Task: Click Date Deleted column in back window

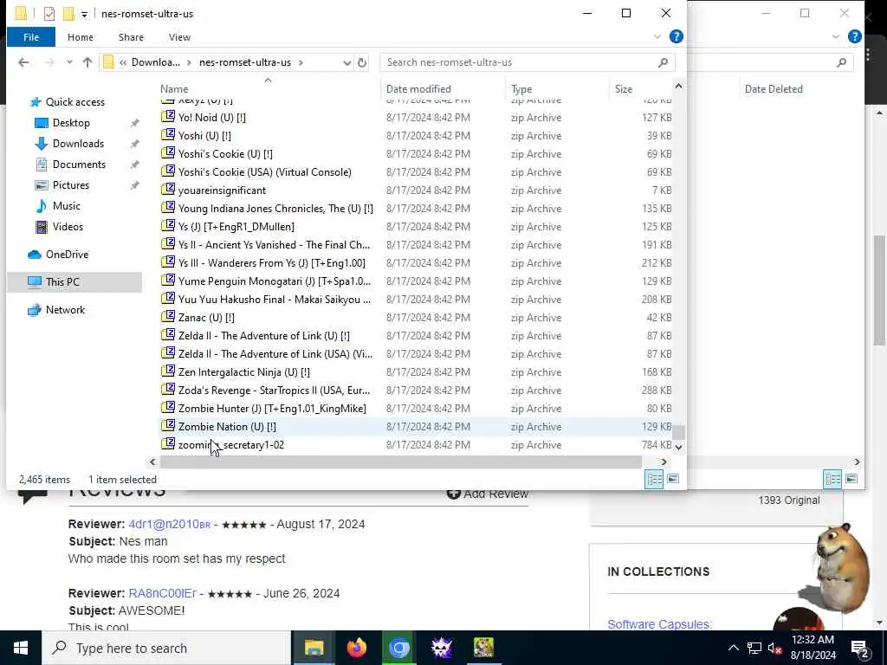Action: (x=774, y=89)
